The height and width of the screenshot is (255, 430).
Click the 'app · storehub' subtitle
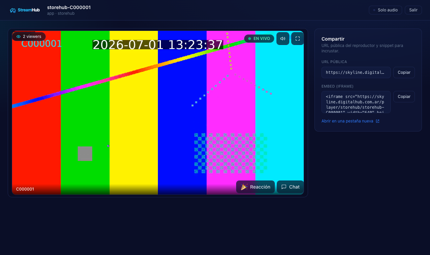[61, 13]
